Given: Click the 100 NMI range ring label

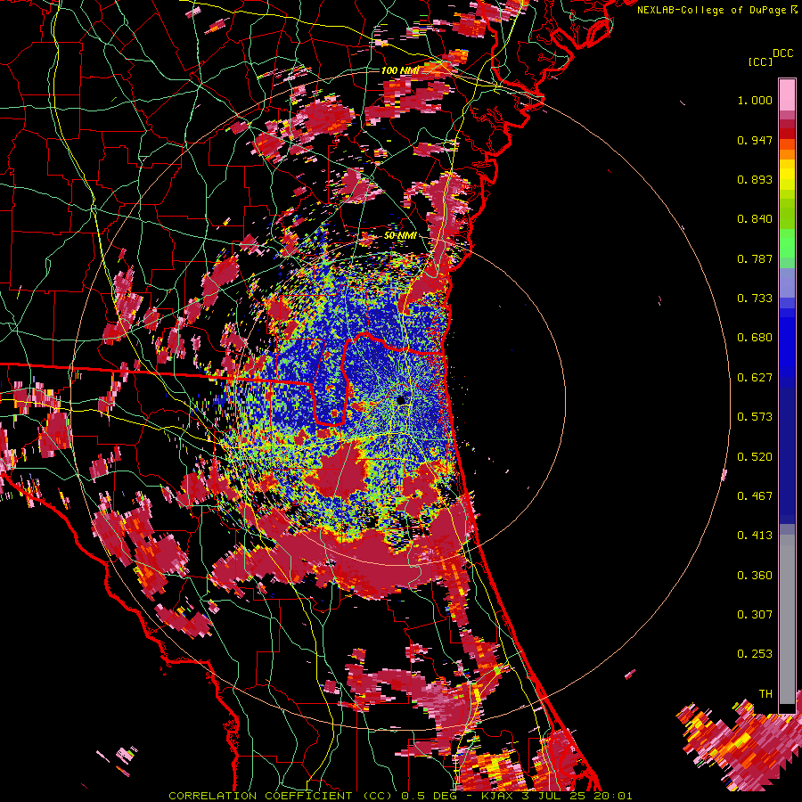Looking at the screenshot, I should click(400, 70).
